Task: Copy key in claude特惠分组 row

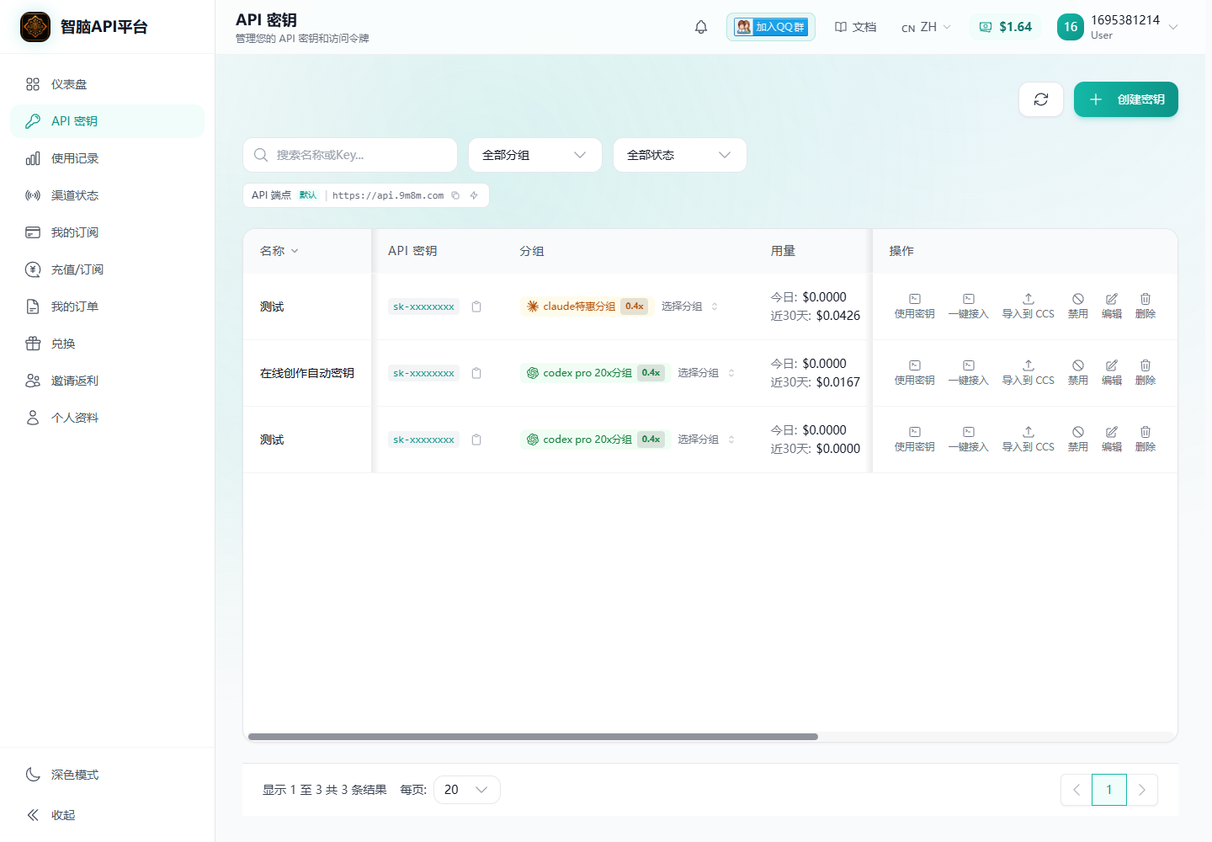Action: 476,306
